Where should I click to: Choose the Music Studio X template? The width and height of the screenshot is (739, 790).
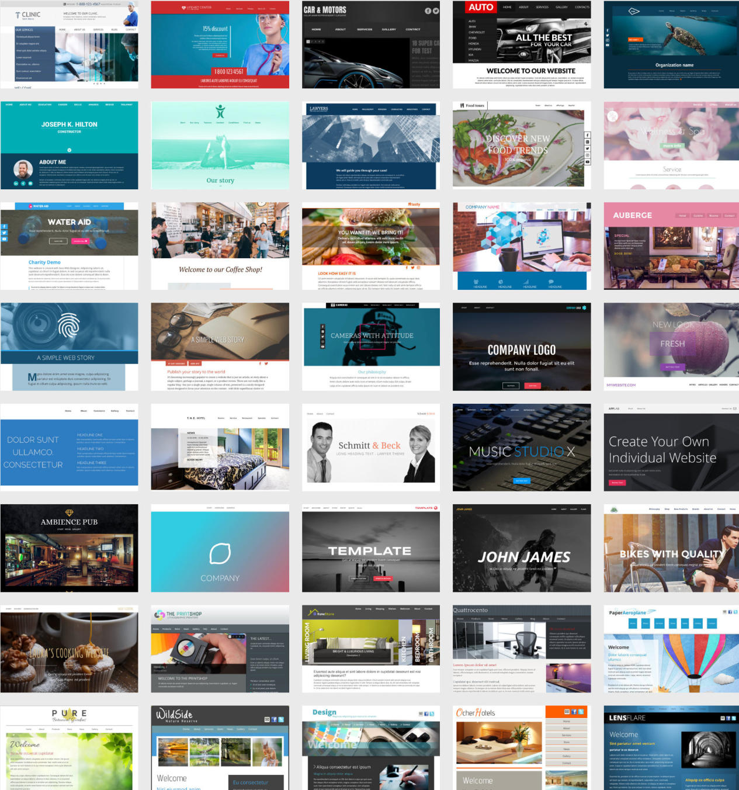[x=522, y=448]
